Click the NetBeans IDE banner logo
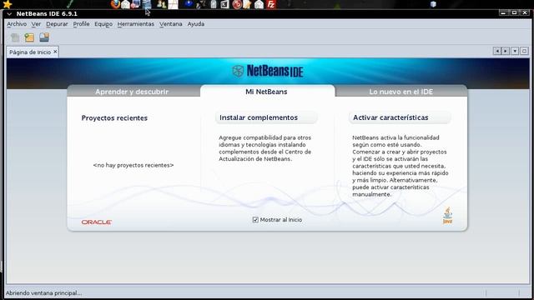Viewport: 534px width, 300px height. coord(268,71)
